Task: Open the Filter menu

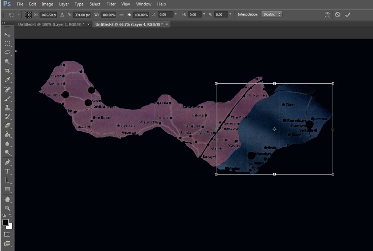Action: (111, 4)
